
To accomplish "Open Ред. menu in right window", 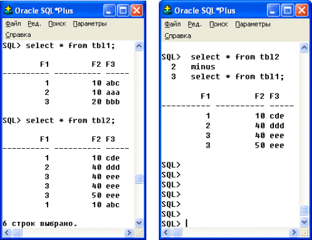I will tap(194, 24).
